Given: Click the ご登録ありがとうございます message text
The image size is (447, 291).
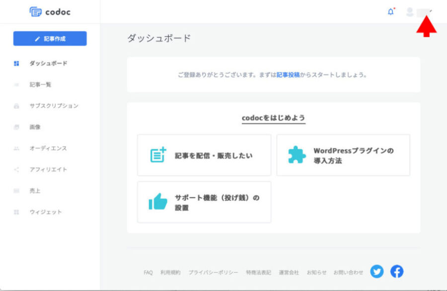Looking at the screenshot, I should [x=272, y=75].
